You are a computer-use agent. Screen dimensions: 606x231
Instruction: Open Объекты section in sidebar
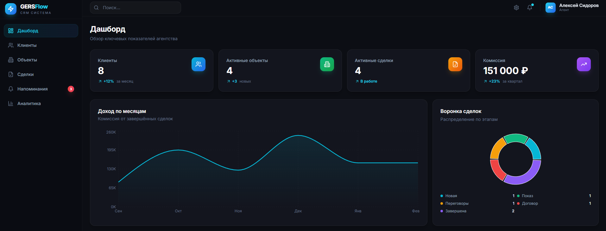27,60
